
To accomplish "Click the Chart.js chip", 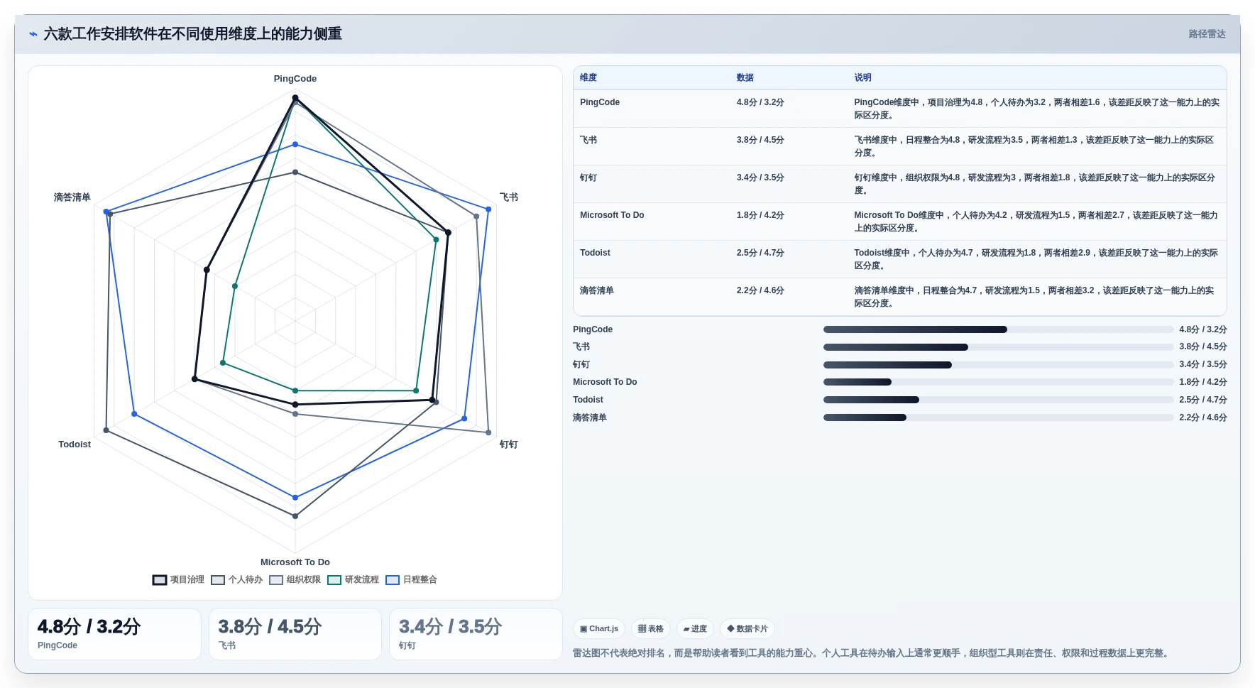I will coord(599,629).
